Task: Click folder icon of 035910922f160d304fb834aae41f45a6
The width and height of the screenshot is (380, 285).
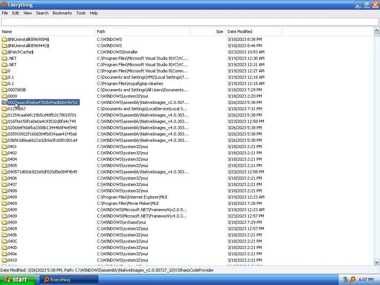Action: click(4, 134)
